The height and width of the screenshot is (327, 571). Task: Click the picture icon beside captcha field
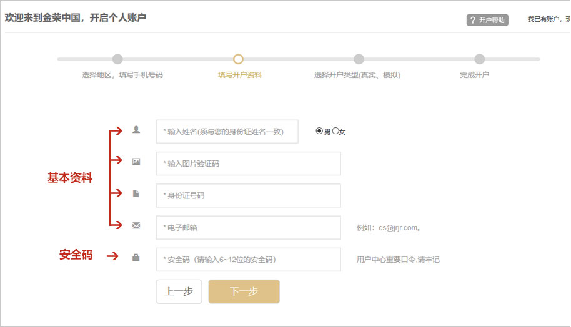(x=136, y=162)
